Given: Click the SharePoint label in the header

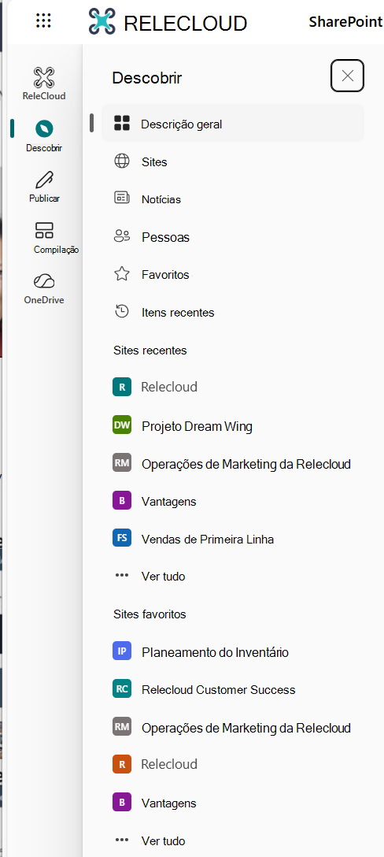Looking at the screenshot, I should [345, 22].
